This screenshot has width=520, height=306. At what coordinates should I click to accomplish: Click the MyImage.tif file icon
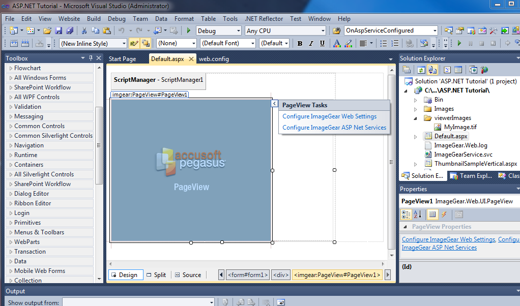click(x=438, y=127)
